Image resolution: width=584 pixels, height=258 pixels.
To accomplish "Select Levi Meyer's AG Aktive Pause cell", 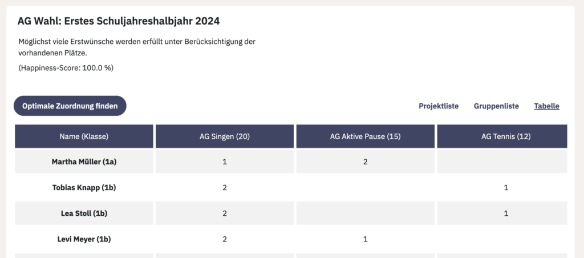I will click(x=366, y=239).
